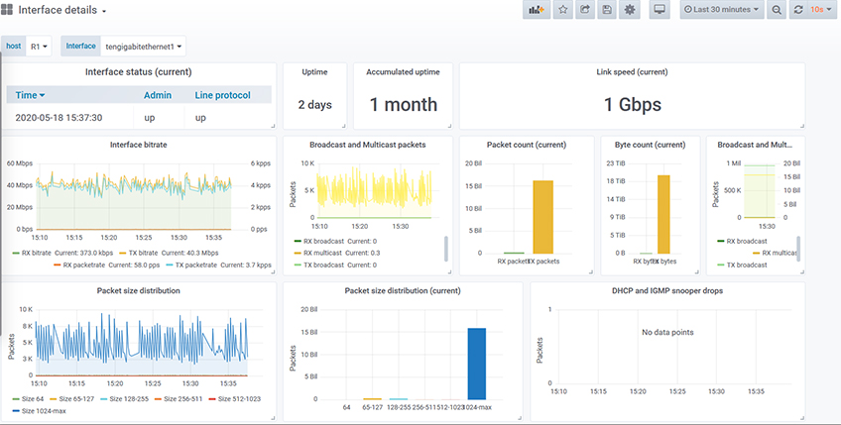Open dashboard settings gear
Image resolution: width=841 pixels, height=425 pixels.
[630, 10]
